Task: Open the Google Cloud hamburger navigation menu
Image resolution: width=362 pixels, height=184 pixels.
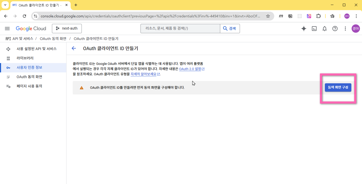Action: [7, 29]
